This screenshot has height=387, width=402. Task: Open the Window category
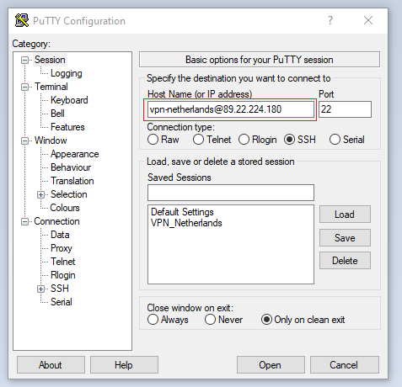click(51, 140)
